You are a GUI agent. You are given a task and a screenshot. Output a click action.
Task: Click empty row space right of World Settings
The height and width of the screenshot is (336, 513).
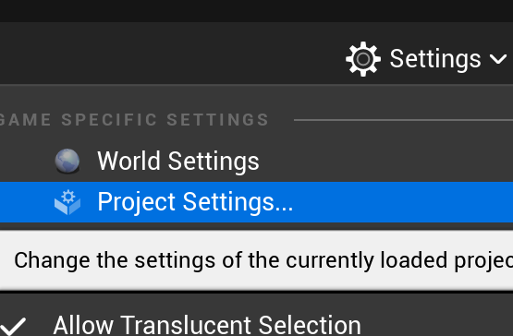tap(386, 162)
